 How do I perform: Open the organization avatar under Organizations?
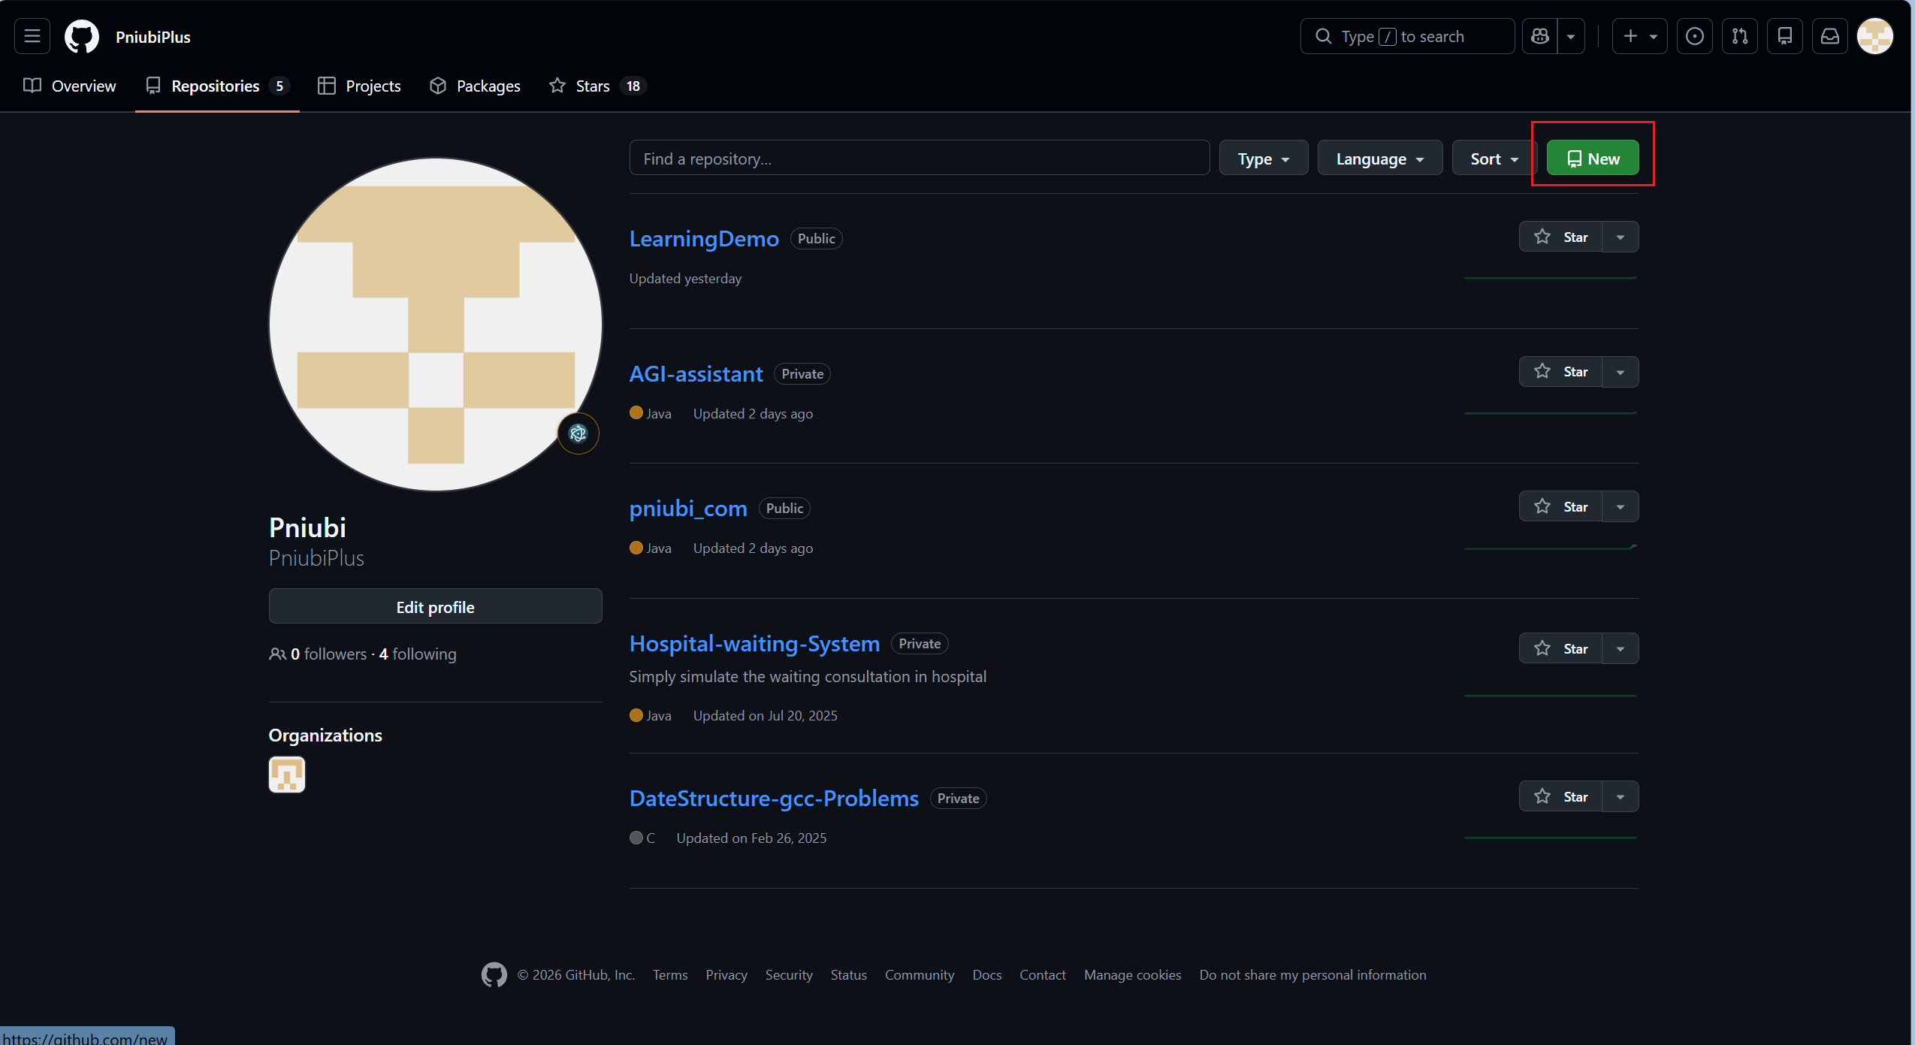point(287,775)
